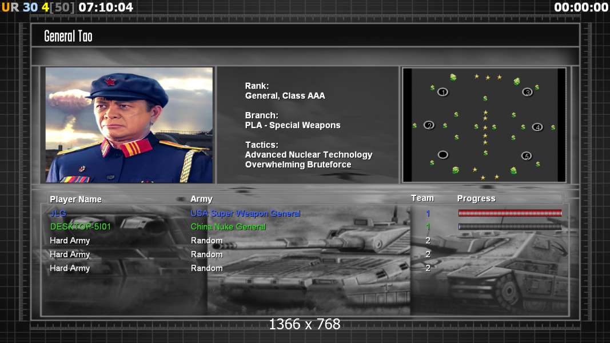Viewport: 610px width, 343px height.
Task: Select start position 5 on the minimap
Action: (527, 156)
